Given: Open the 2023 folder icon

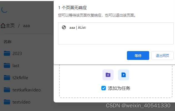Looking at the screenshot, I should [7, 53].
